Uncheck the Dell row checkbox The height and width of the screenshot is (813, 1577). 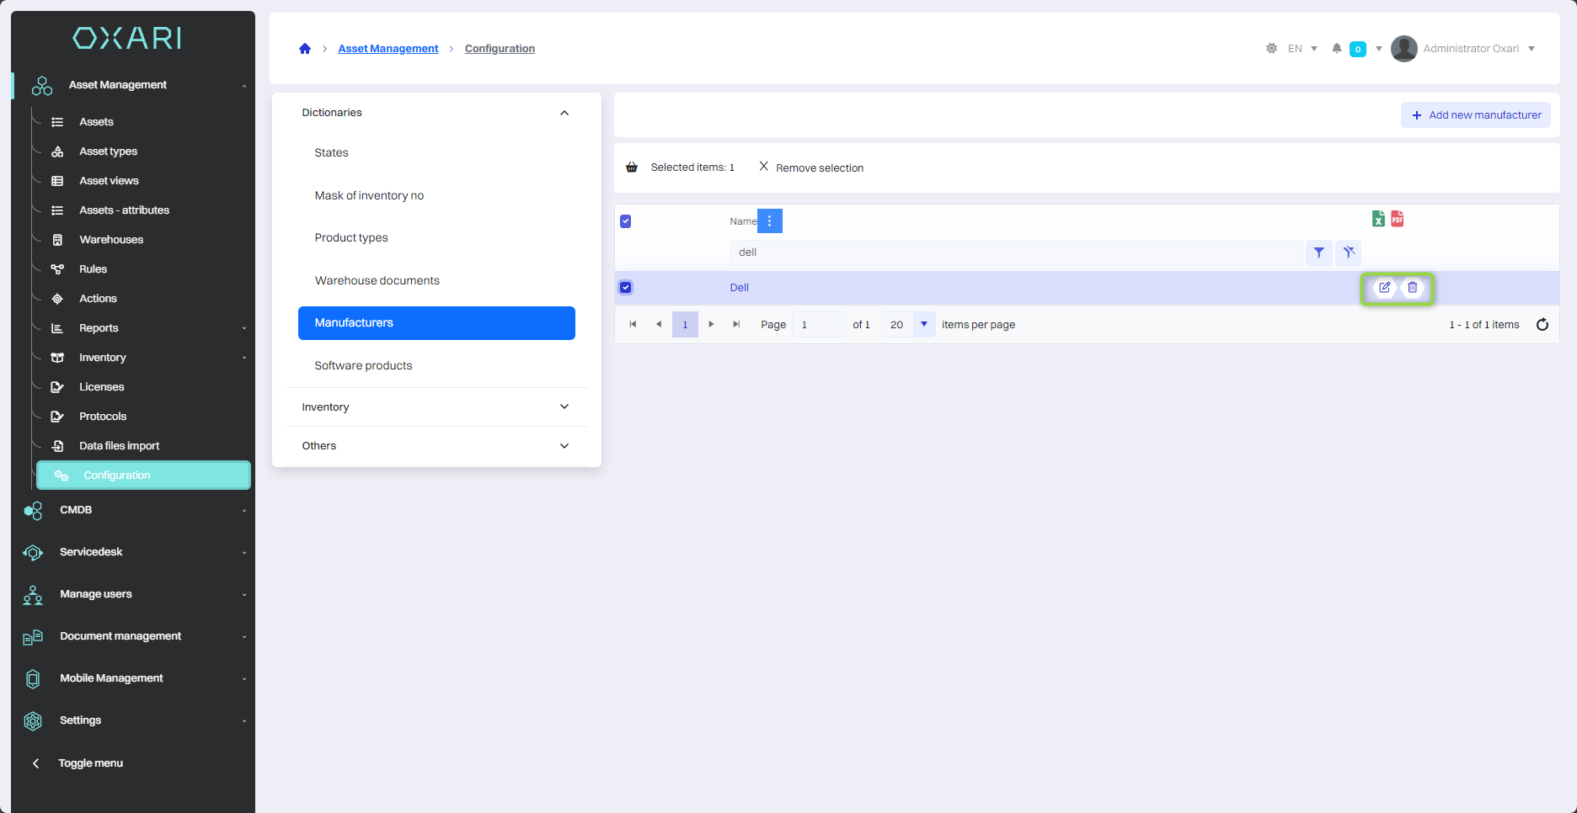pos(626,288)
